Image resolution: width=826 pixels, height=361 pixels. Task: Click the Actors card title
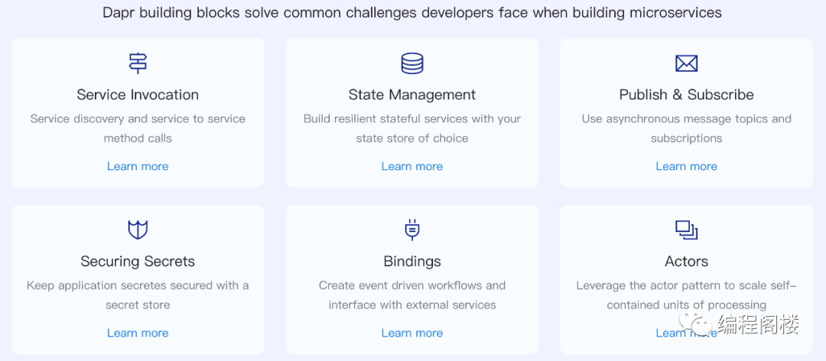point(686,261)
